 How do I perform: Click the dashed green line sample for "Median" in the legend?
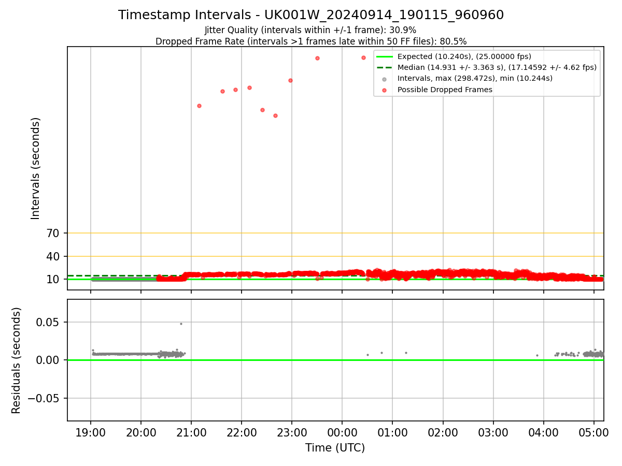(x=384, y=67)
